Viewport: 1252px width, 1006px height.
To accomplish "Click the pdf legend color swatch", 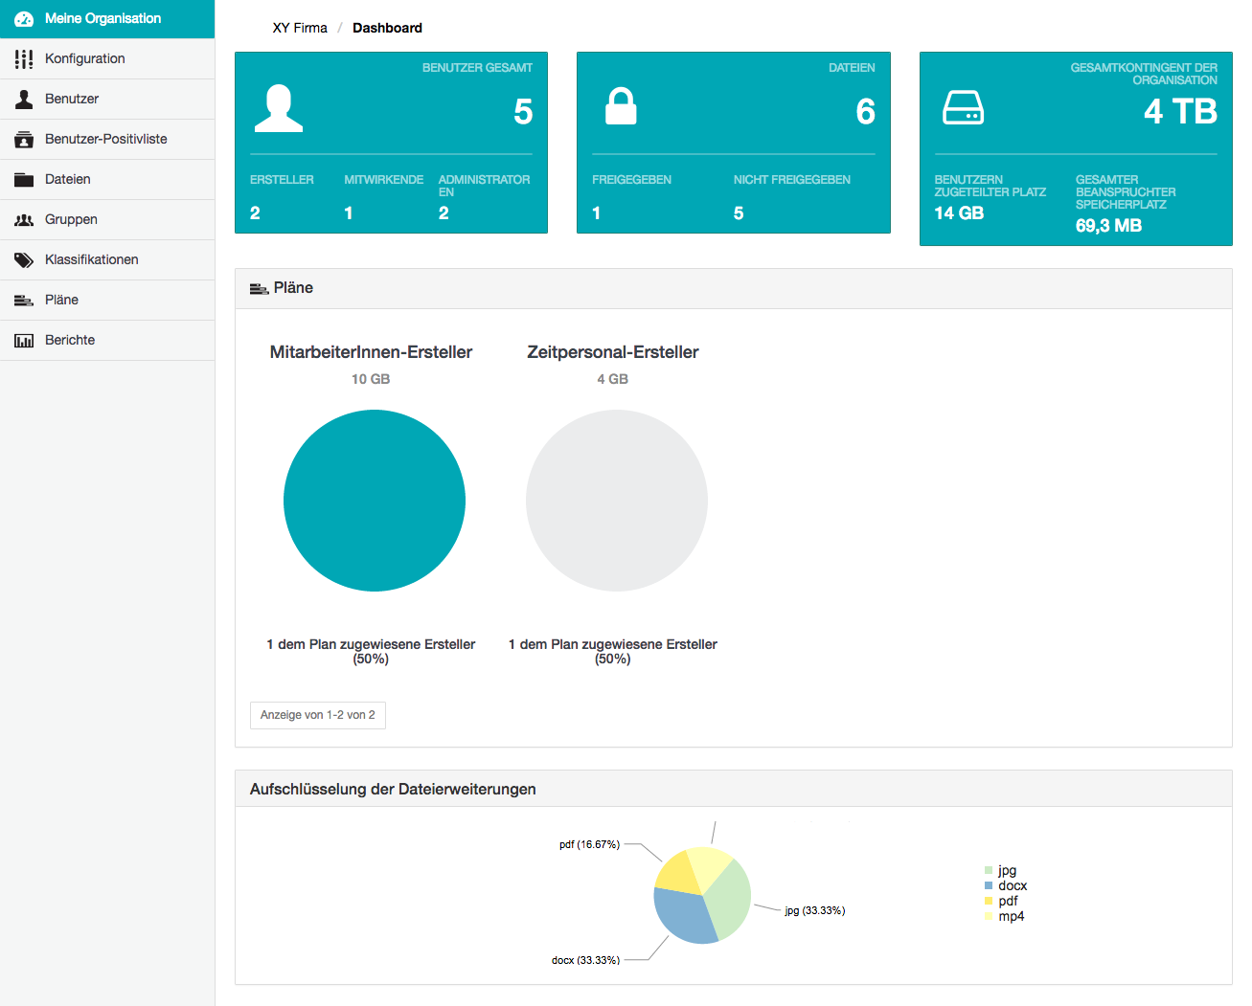I will tap(989, 902).
